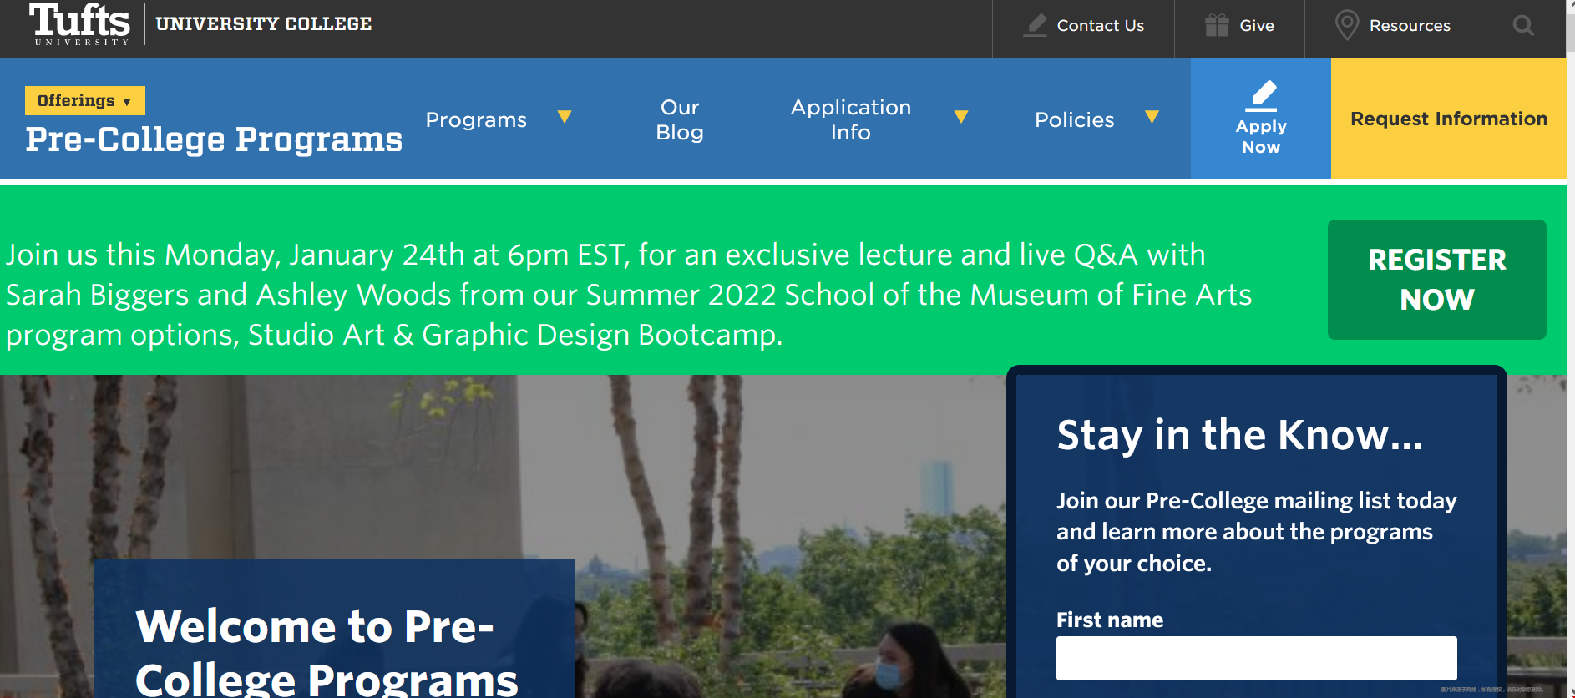Click the Register Now button
Image resolution: width=1575 pixels, height=698 pixels.
(x=1436, y=280)
